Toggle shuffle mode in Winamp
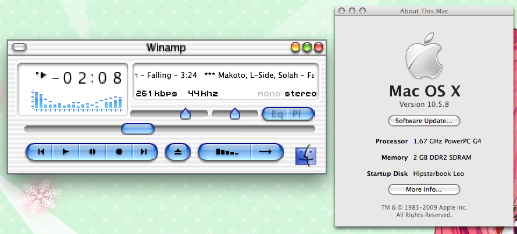 [226, 152]
